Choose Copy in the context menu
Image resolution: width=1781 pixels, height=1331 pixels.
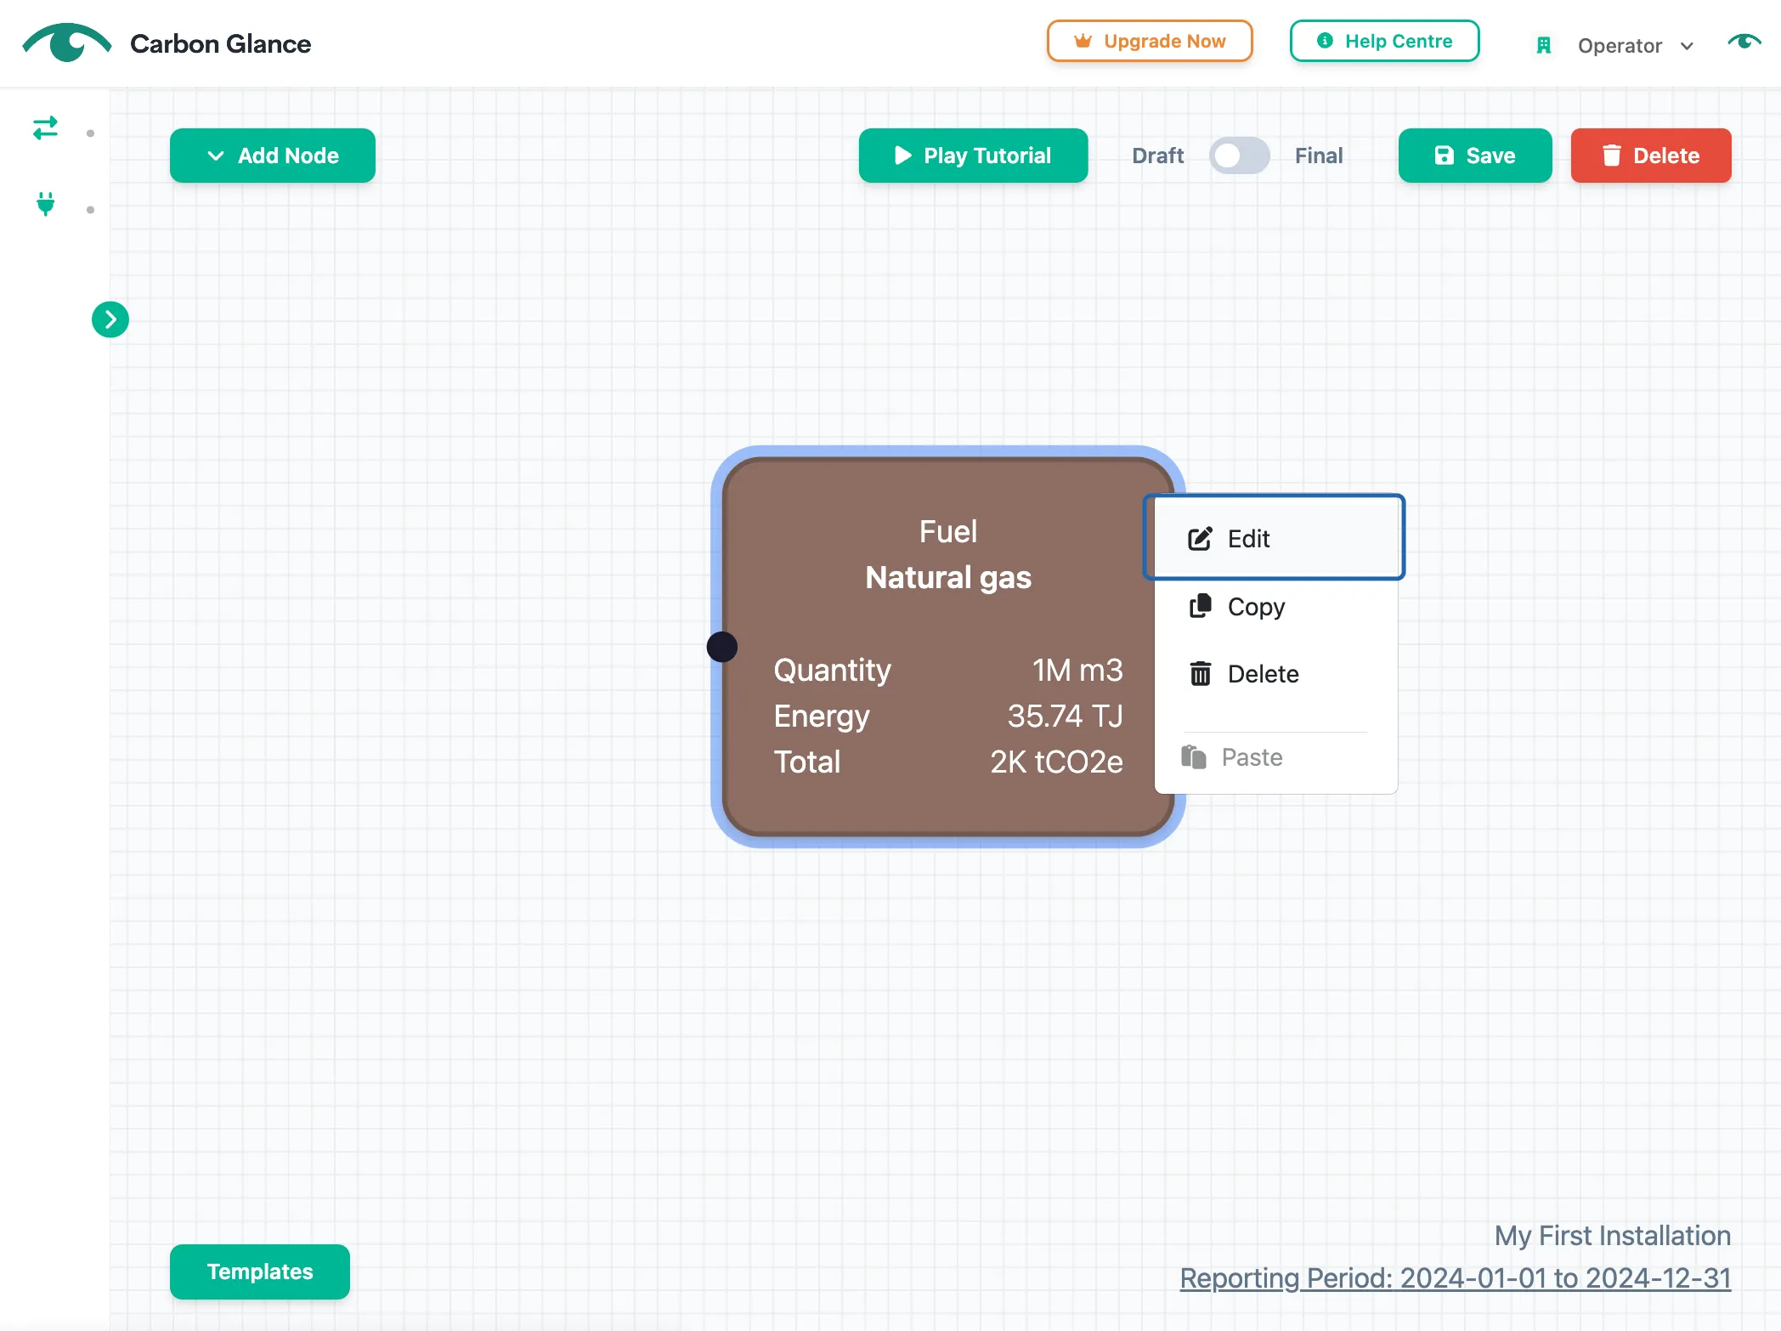click(x=1275, y=607)
